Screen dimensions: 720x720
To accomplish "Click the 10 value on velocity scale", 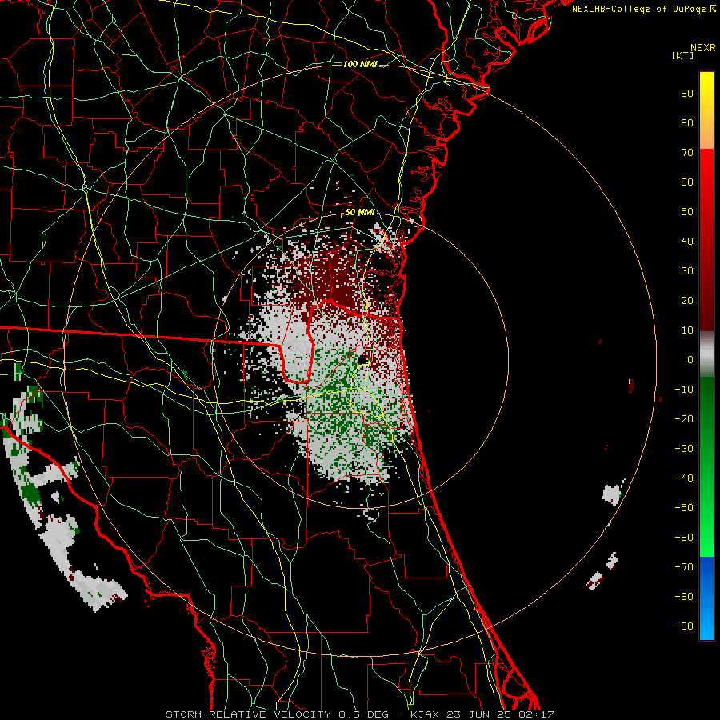I will [687, 330].
